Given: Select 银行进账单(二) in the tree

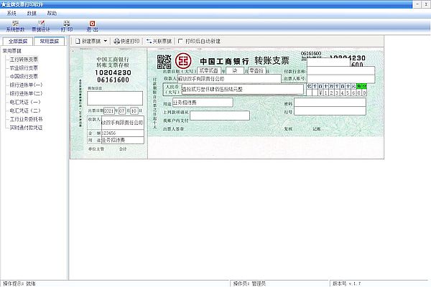Looking at the screenshot, I should coord(26,93).
